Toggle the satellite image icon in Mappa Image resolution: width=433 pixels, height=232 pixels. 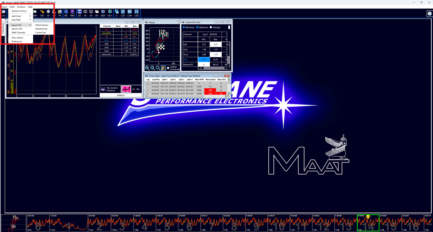[x=163, y=68]
